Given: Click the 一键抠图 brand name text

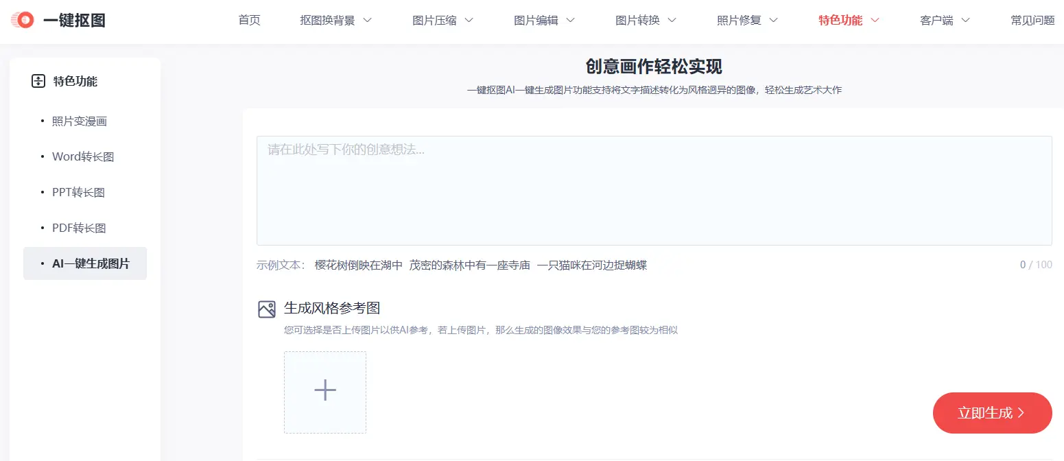Looking at the screenshot, I should pyautogui.click(x=74, y=21).
